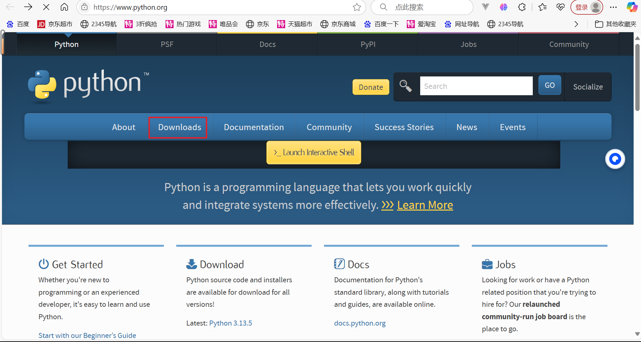Select the Community top tab

coord(569,44)
